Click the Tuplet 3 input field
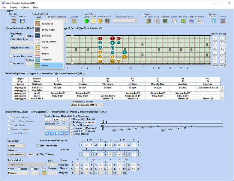The width and height of the screenshot is (234, 181). pyautogui.click(x=47, y=120)
